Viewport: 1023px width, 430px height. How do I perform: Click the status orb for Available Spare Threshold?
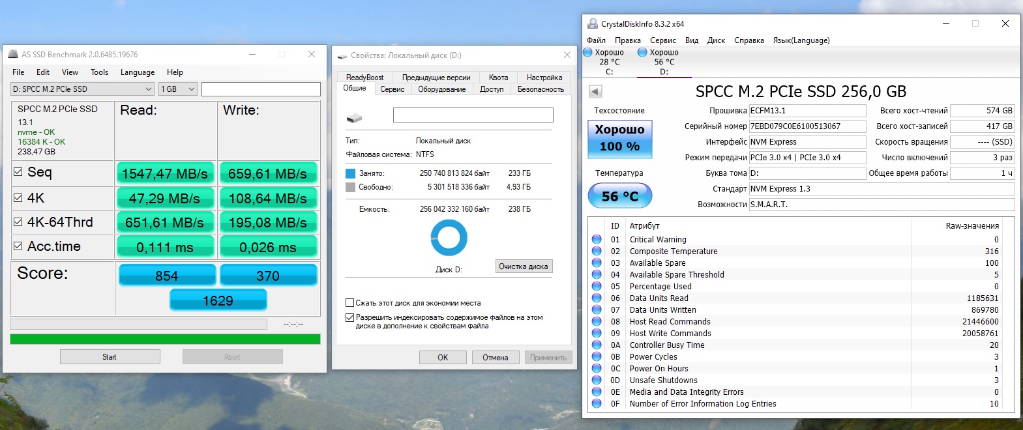point(597,274)
